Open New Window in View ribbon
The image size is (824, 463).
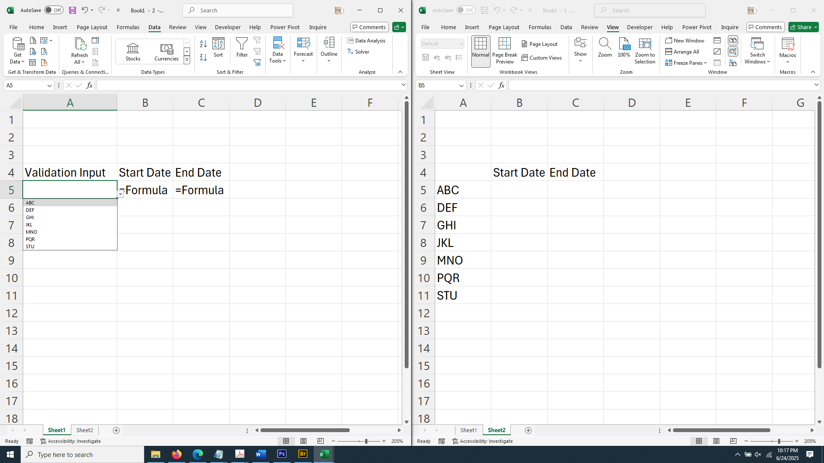[x=685, y=40]
